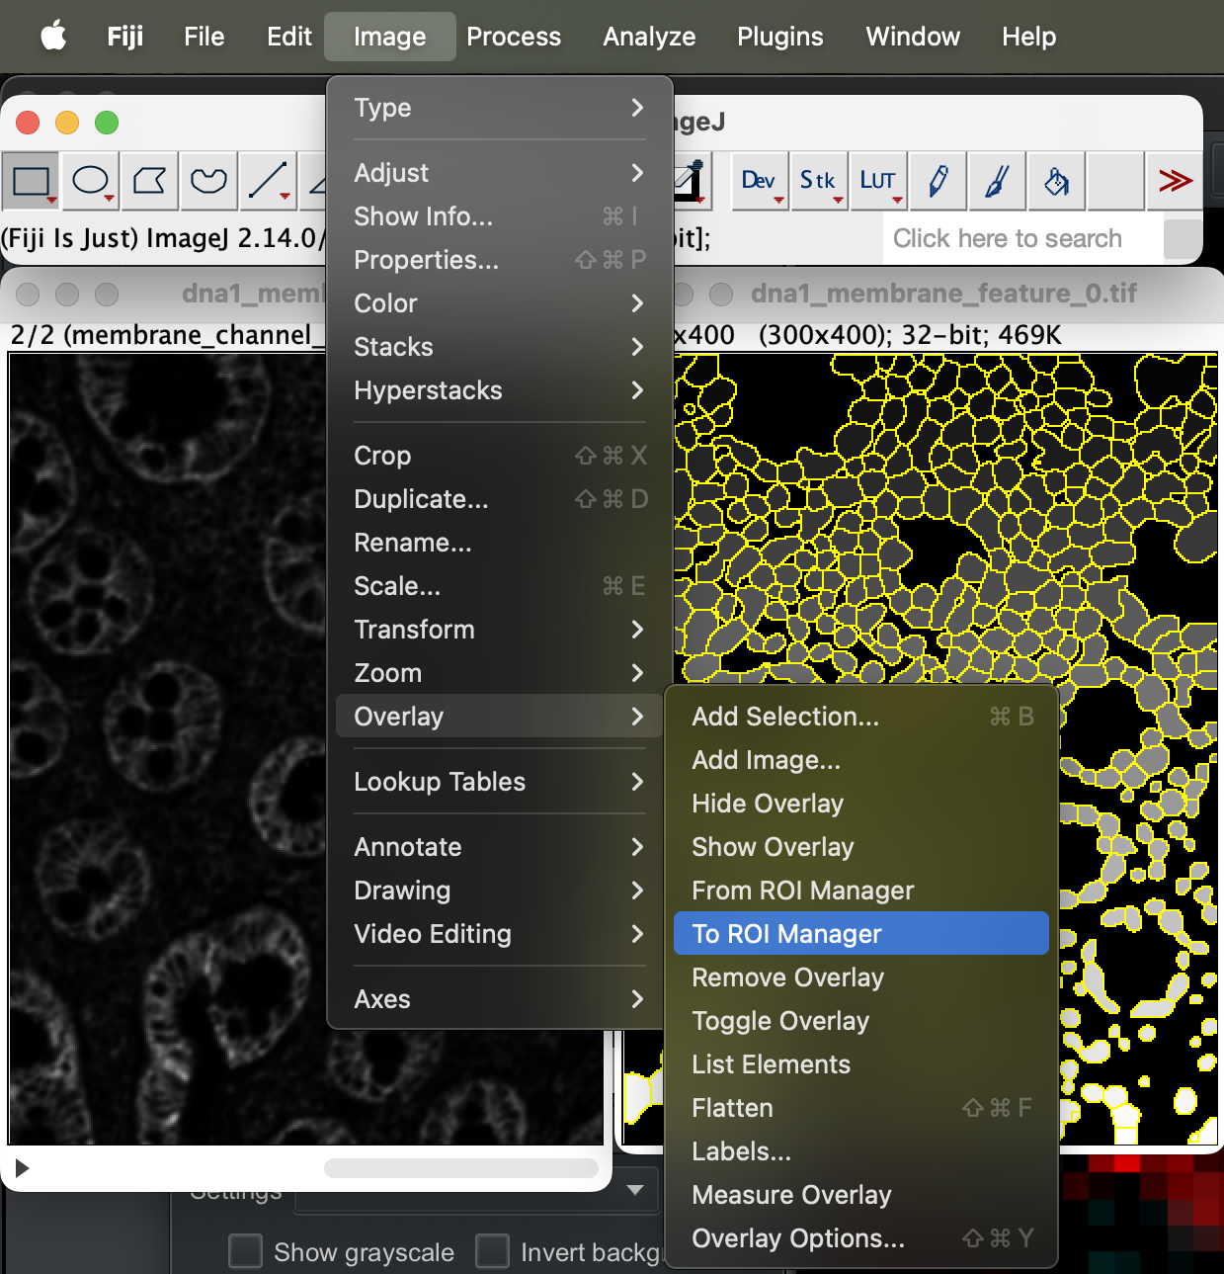Click the stack channel slider bar
1224x1274 pixels.
point(460,1168)
